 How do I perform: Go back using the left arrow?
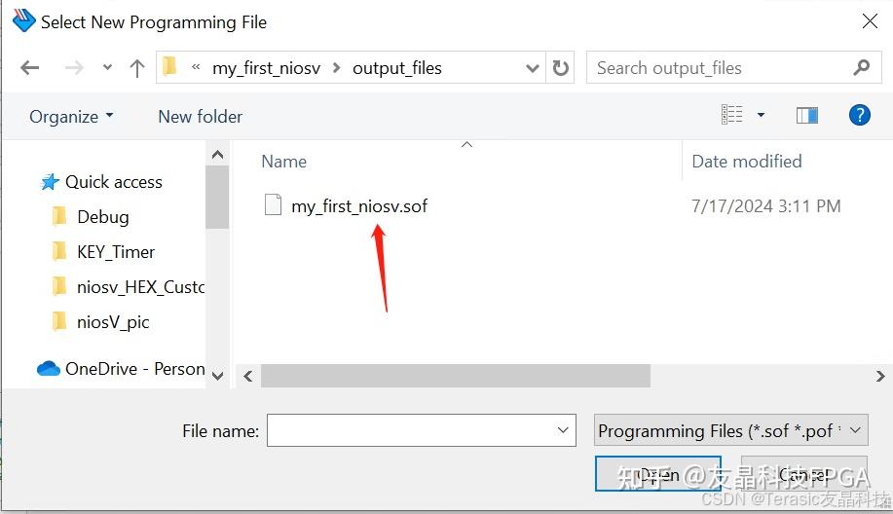point(29,68)
